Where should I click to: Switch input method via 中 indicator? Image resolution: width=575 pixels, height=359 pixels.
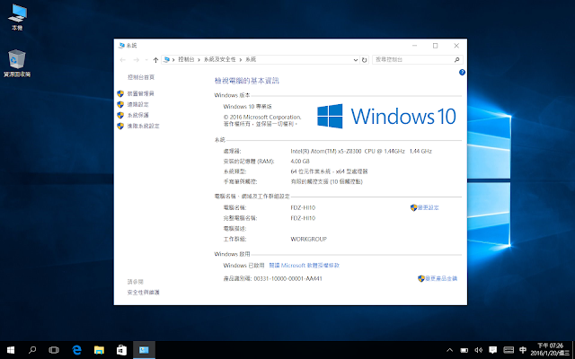point(523,350)
